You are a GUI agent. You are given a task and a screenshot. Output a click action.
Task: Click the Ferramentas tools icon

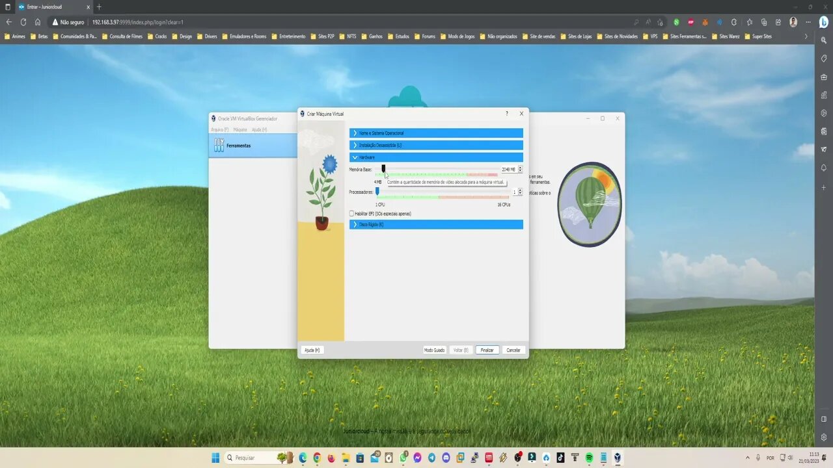tap(219, 146)
